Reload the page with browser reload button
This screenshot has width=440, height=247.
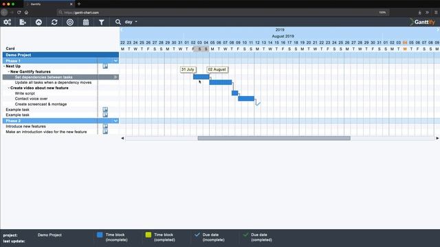pyautogui.click(x=19, y=12)
